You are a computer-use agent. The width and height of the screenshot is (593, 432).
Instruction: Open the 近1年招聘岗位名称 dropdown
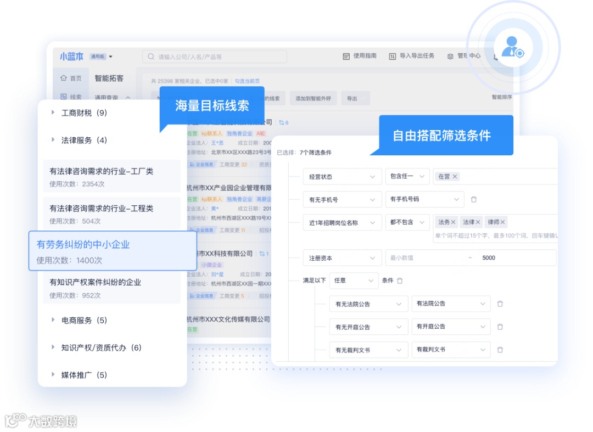pyautogui.click(x=342, y=223)
